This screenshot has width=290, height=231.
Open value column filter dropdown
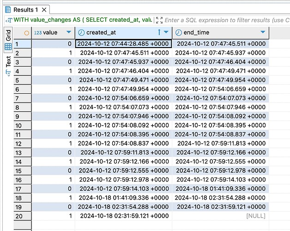69,32
